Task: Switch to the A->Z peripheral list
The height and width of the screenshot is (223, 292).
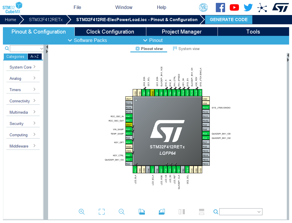Action: [35, 57]
